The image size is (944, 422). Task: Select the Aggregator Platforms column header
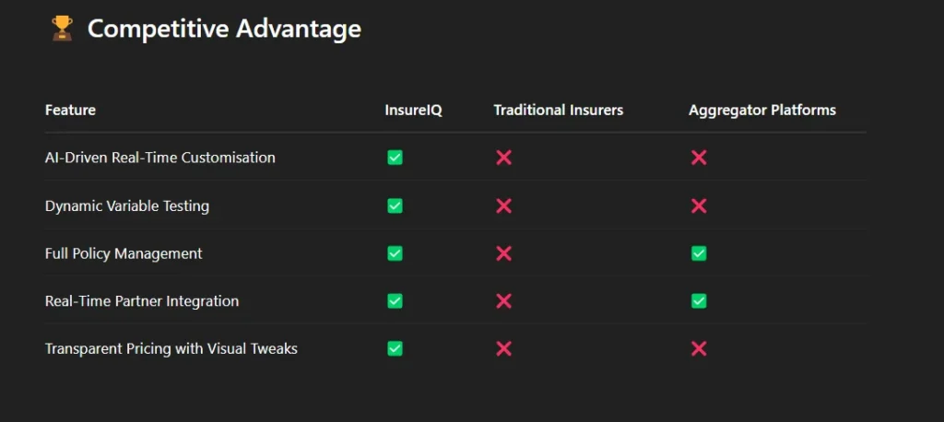(x=762, y=111)
